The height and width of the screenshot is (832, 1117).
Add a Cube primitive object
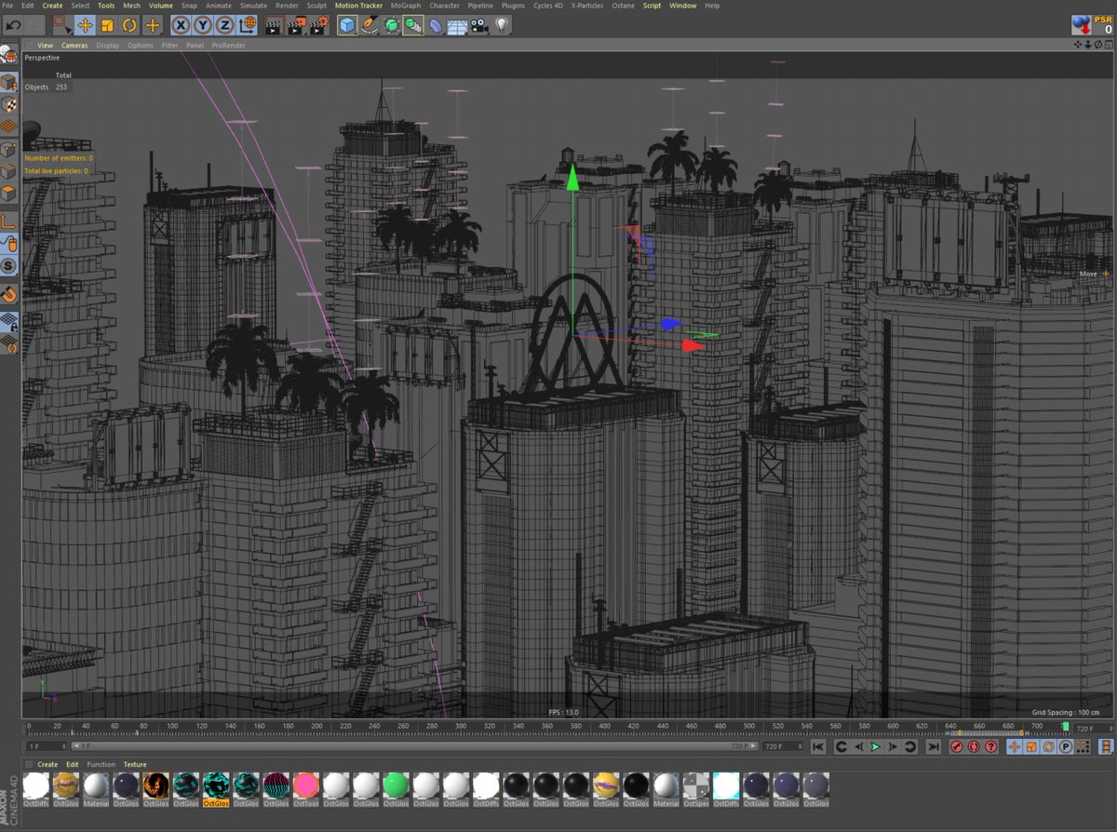click(346, 26)
